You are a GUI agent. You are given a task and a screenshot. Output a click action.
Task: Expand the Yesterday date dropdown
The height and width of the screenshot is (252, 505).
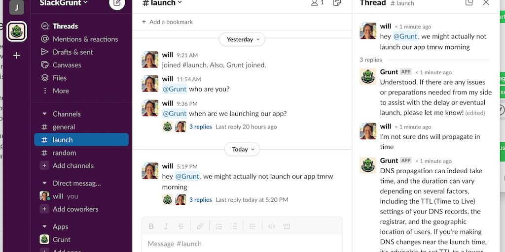(242, 39)
